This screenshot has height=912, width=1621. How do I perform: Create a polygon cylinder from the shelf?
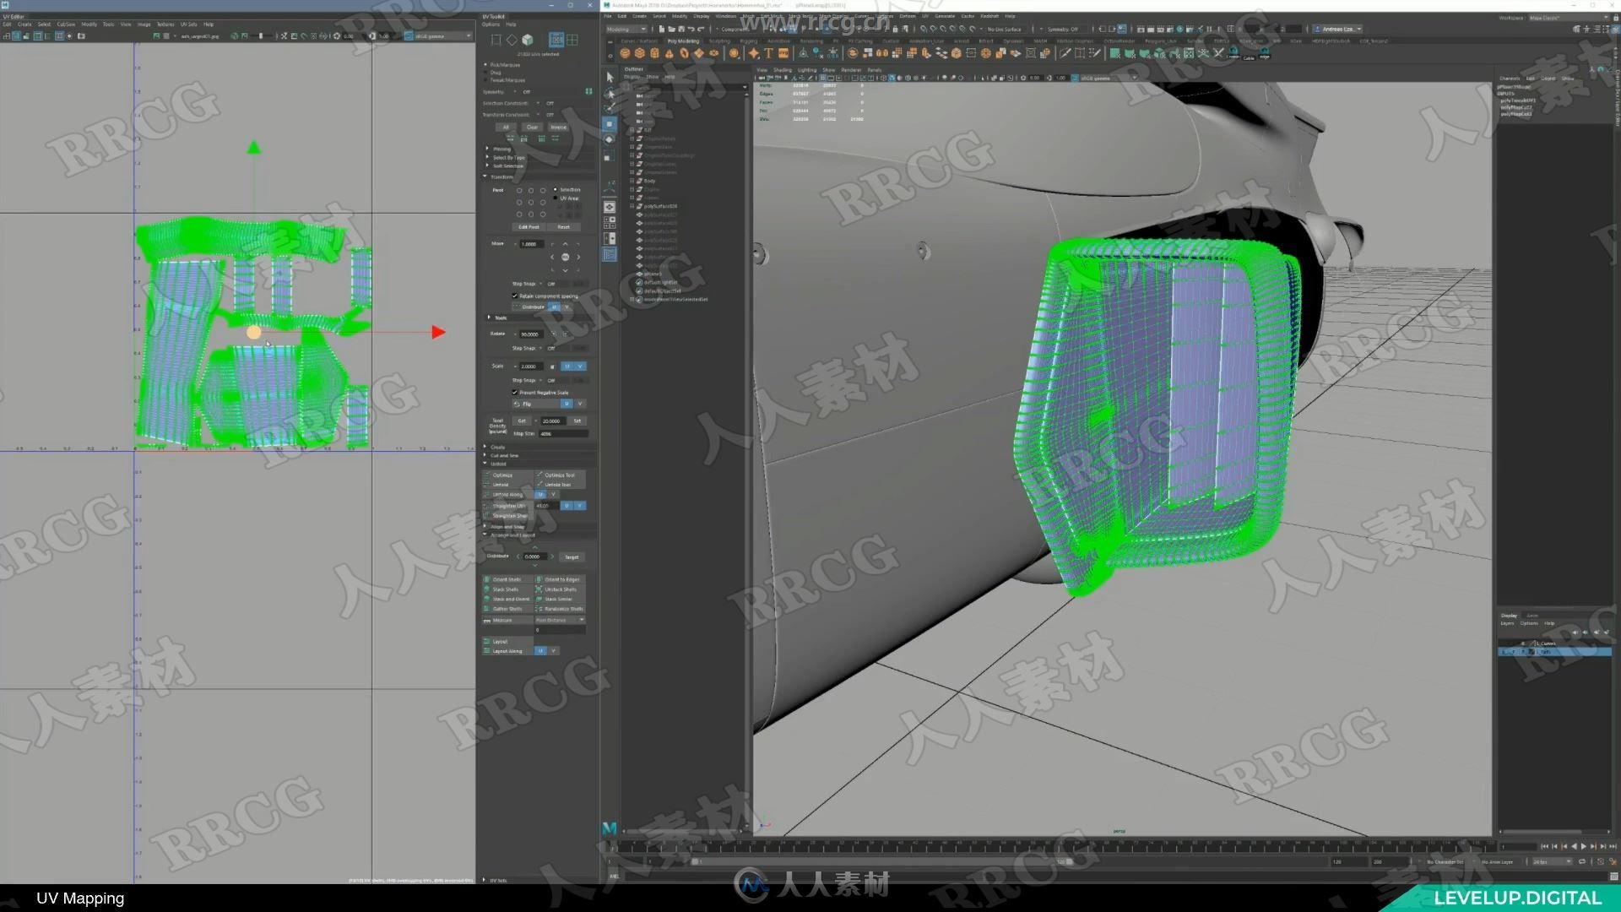coord(654,53)
